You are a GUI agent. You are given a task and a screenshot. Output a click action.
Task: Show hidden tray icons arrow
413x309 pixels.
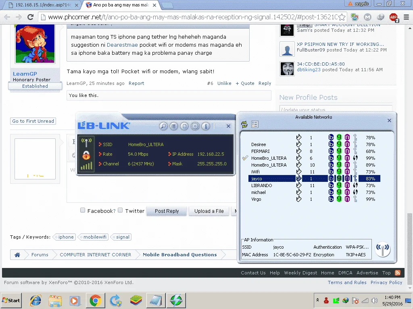pyautogui.click(x=318, y=300)
